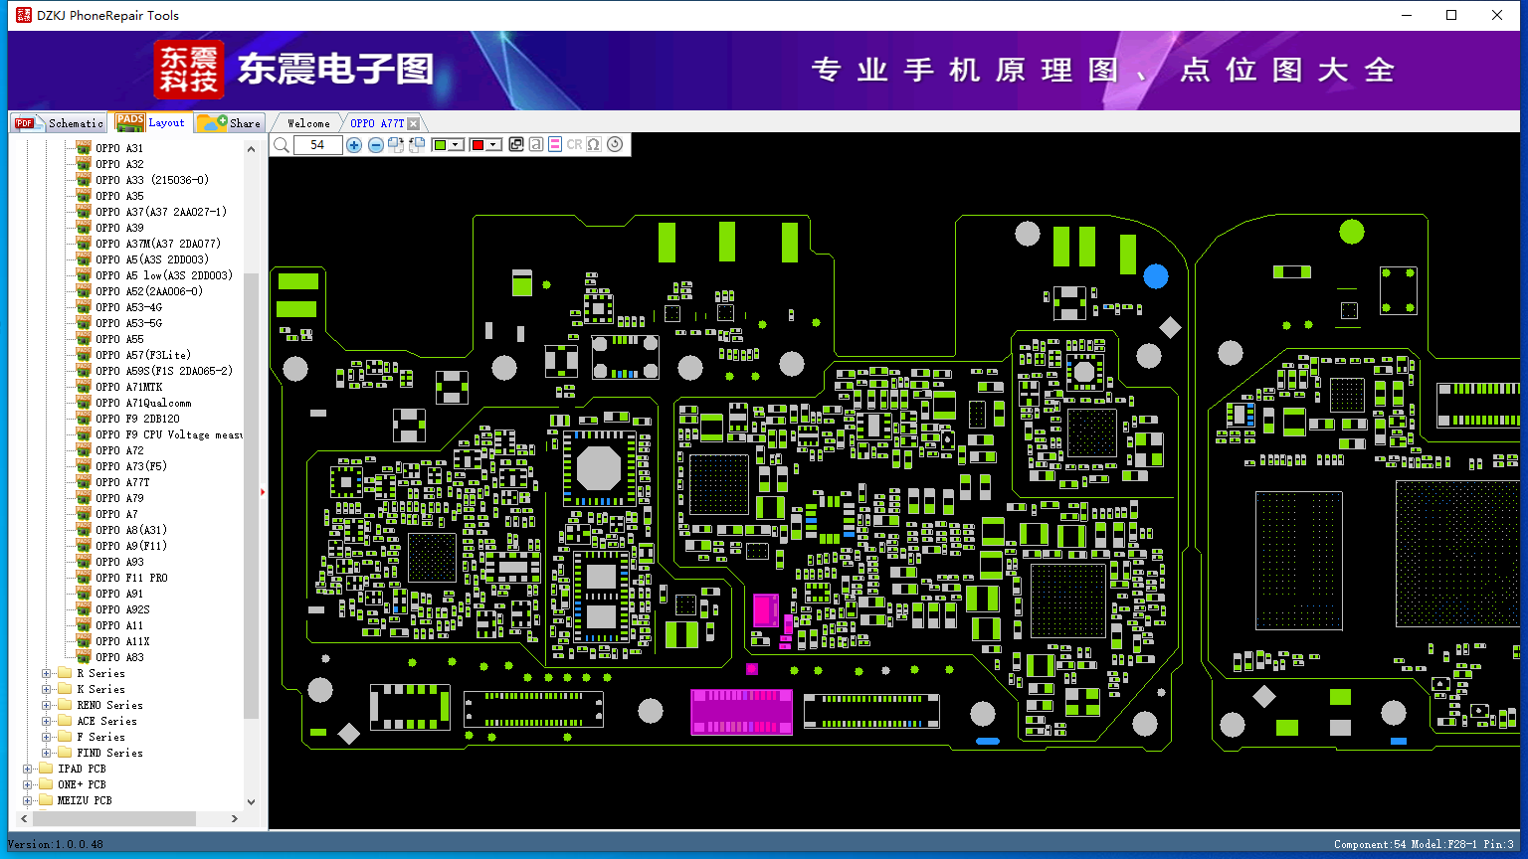Click the Version:1.0.0.48 status text
Viewport: 1528px width, 859px height.
coord(55,844)
